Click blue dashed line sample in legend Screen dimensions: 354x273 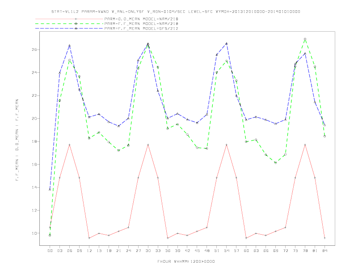[69, 29]
